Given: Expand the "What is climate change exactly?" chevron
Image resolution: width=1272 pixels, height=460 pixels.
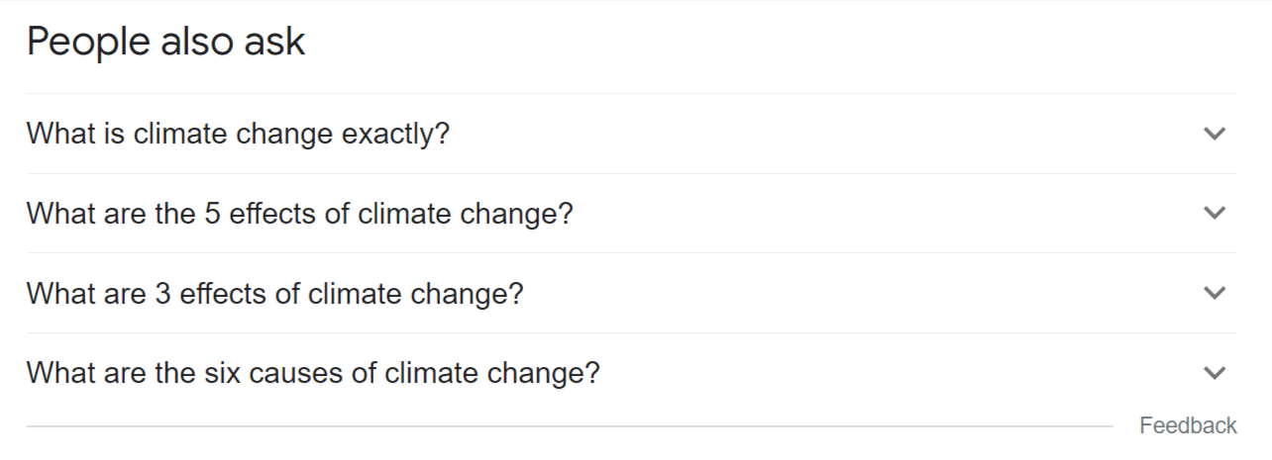Looking at the screenshot, I should pyautogui.click(x=1214, y=134).
